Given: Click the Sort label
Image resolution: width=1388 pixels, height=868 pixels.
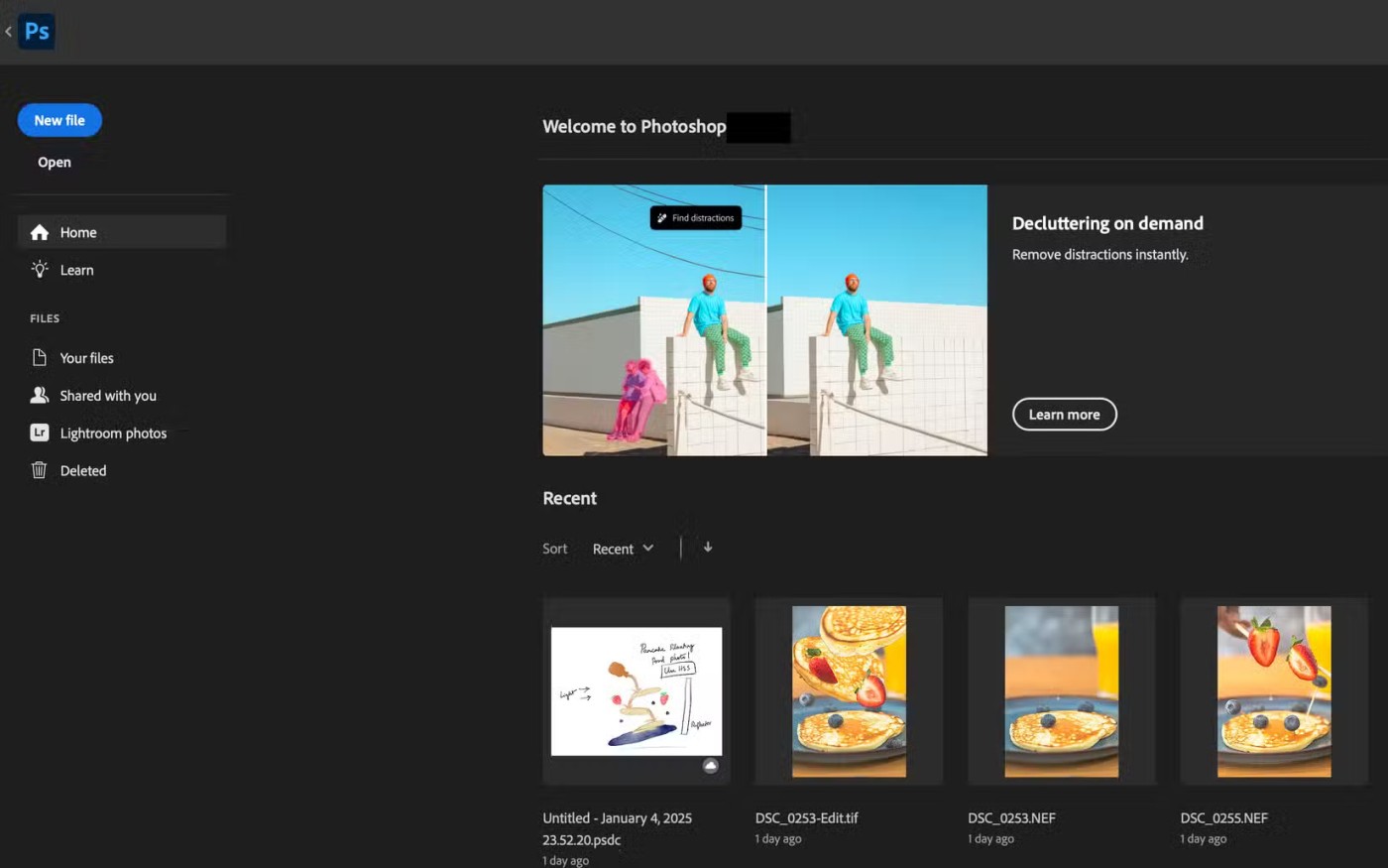Looking at the screenshot, I should (555, 549).
